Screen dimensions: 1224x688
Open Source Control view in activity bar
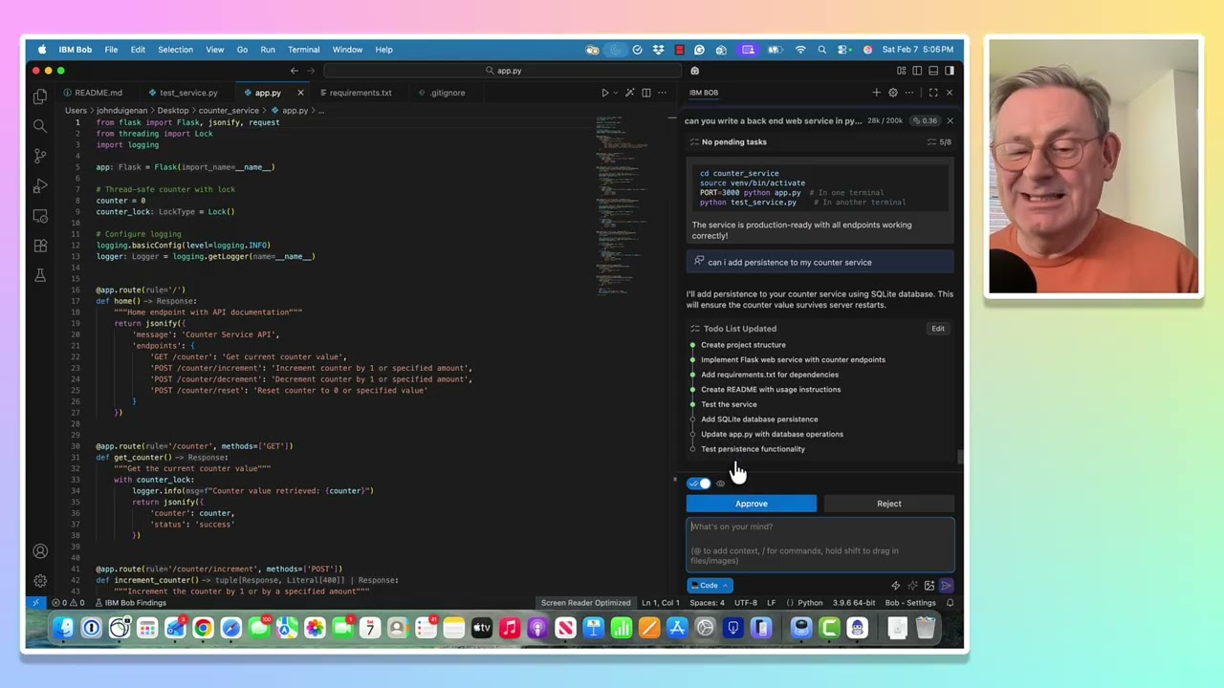40,155
